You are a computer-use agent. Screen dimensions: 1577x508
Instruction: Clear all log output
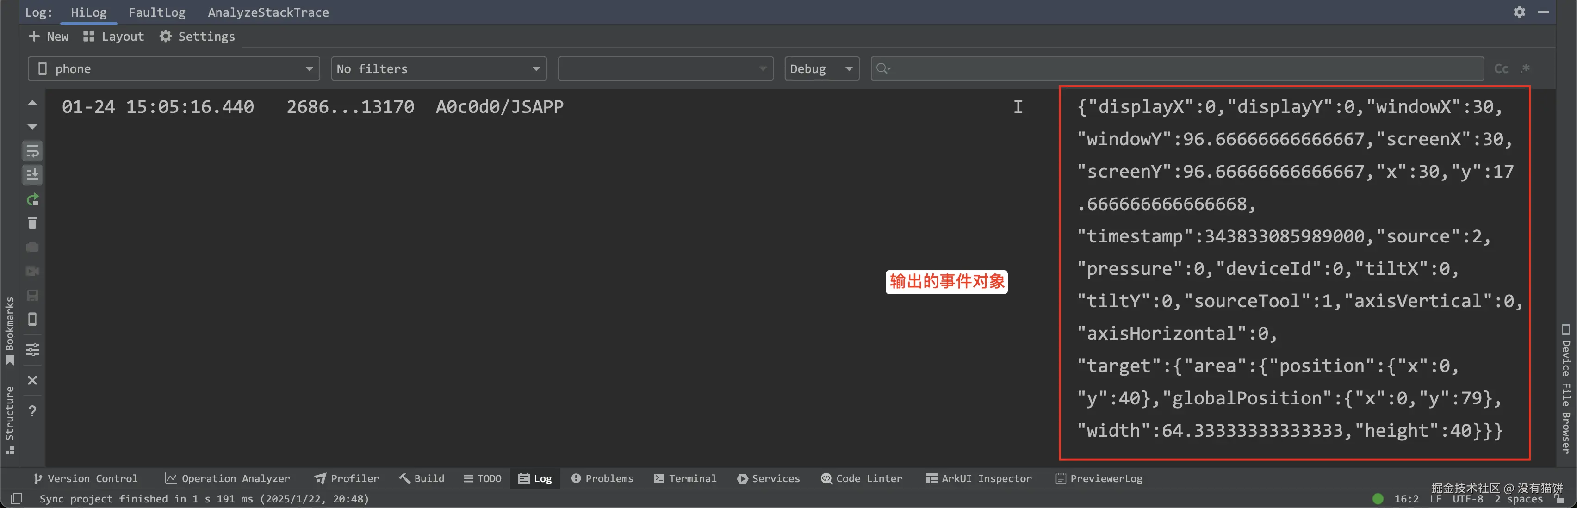(32, 223)
